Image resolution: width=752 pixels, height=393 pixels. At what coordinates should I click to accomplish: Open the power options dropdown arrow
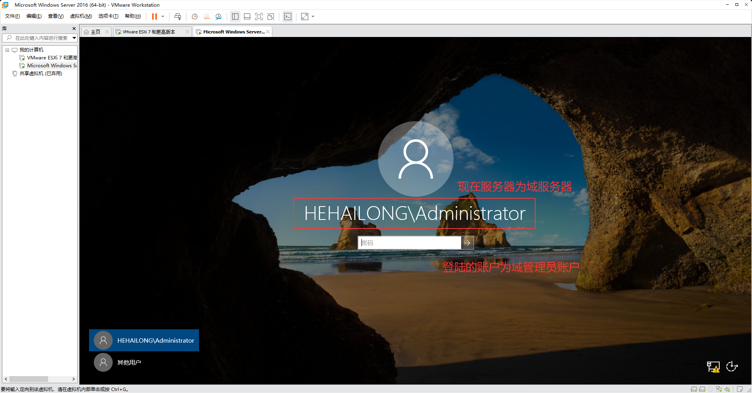(x=163, y=17)
